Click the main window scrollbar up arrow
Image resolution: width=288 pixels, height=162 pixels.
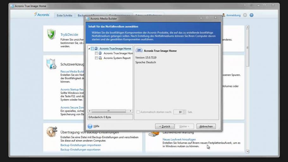tap(247, 27)
